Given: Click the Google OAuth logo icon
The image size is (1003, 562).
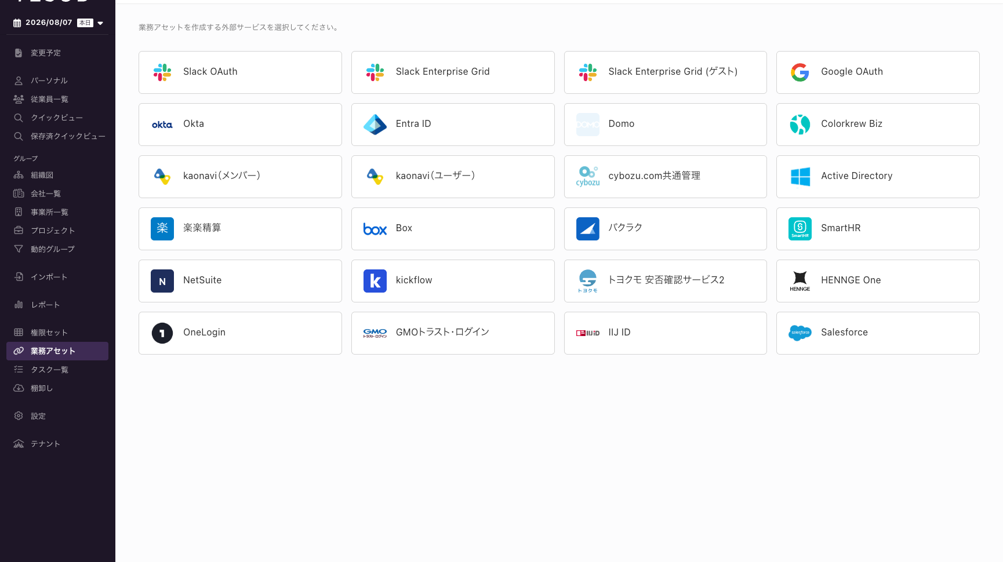Looking at the screenshot, I should click(x=800, y=72).
